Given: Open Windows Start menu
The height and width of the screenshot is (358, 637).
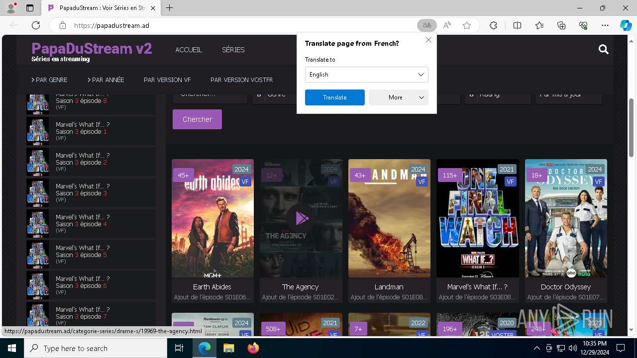Looking at the screenshot, I should [x=11, y=348].
